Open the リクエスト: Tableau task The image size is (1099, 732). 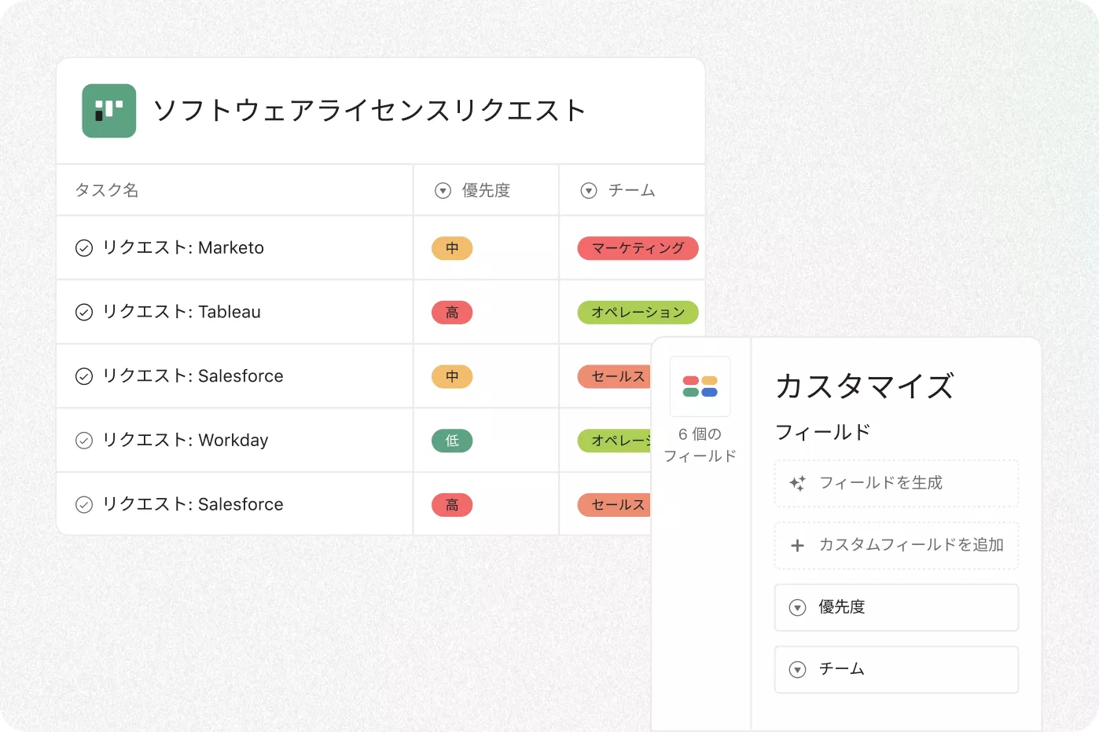[182, 313]
